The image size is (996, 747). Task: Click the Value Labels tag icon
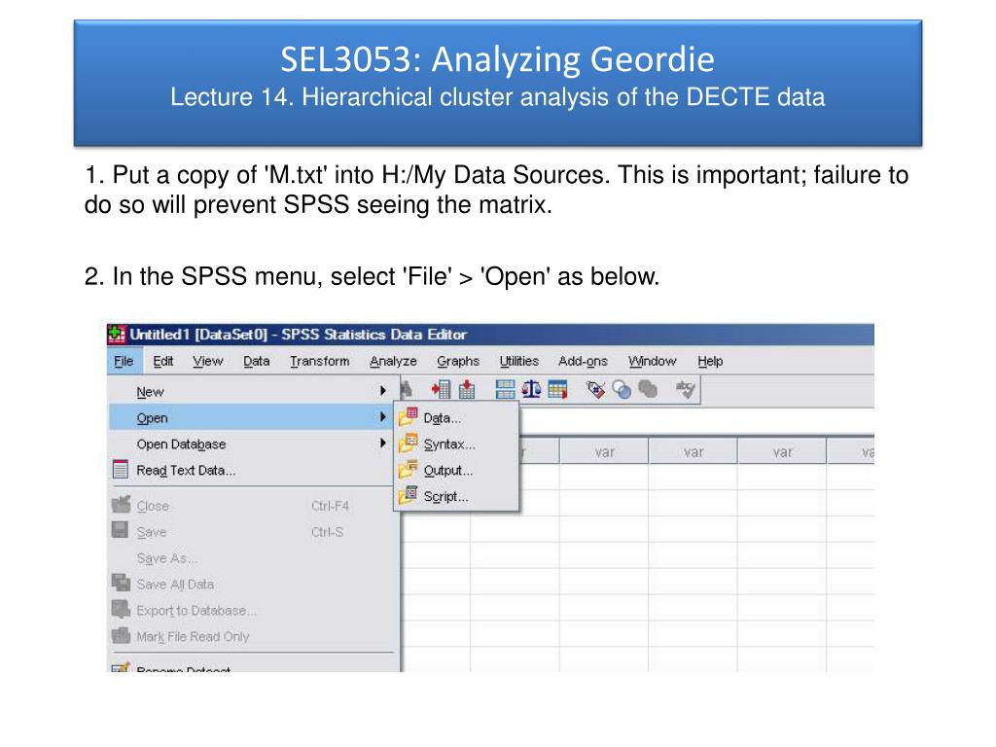(596, 389)
